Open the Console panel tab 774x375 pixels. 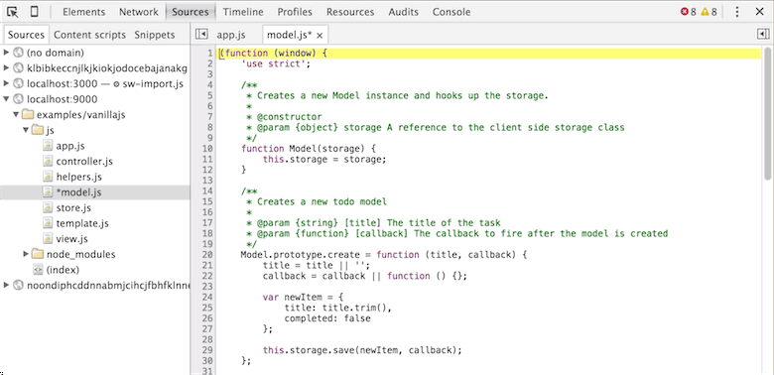(451, 12)
